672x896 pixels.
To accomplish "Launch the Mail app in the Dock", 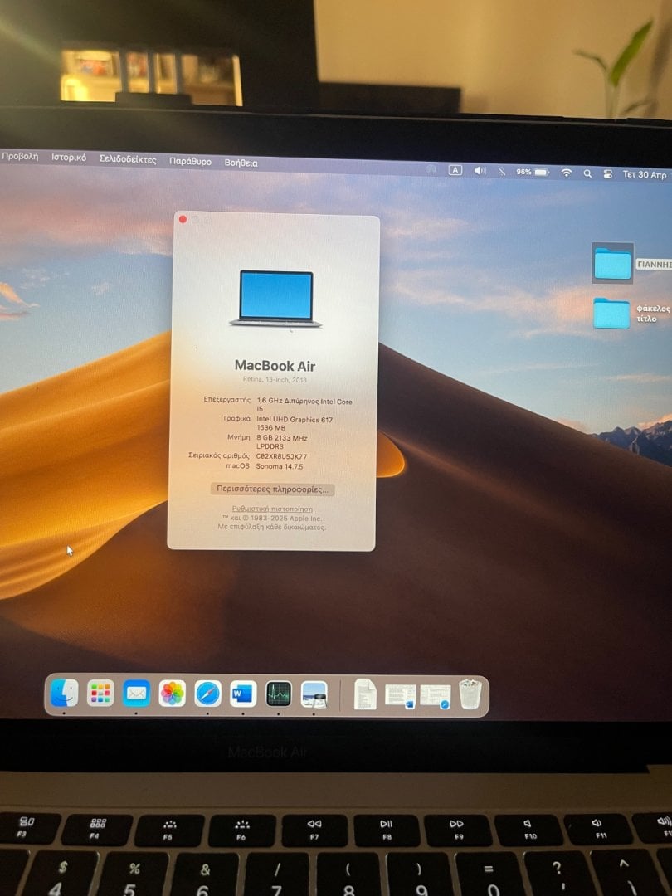I will (136, 694).
